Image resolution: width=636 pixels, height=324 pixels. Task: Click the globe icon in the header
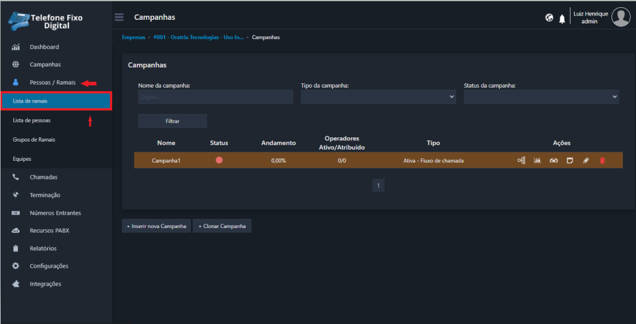[x=549, y=18]
